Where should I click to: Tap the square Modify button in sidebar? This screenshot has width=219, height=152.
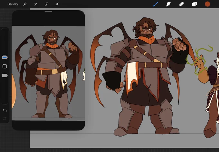[5, 66]
